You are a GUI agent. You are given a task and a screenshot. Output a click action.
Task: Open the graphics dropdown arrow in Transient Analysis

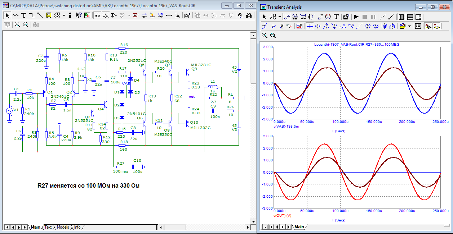click(x=279, y=17)
